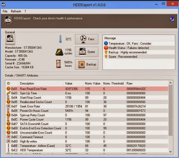Select the Seek Error Rate text
This screenshot has width=179, height=158.
click(x=30, y=106)
